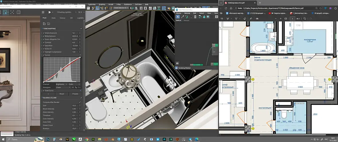Click the eraser tool in PDF toolbar
Viewport: 338px width, 142px height.
click(244, 19)
